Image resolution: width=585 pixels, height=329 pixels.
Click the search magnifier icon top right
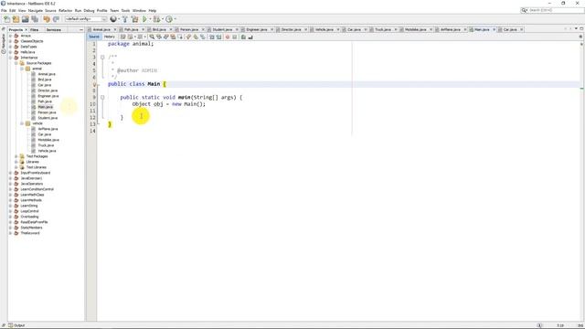pos(524,10)
